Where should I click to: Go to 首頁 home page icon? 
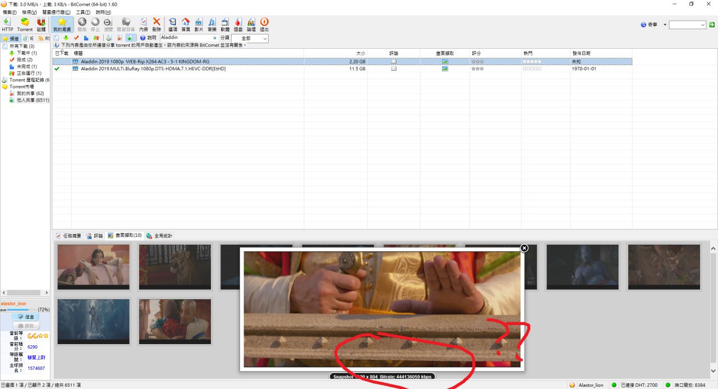(x=185, y=24)
